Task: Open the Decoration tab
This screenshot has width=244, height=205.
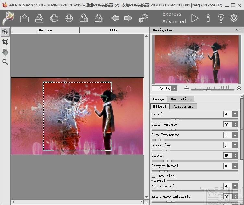Action: click(181, 99)
